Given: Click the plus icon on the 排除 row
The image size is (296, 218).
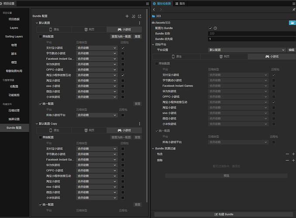Looking at the screenshot, I should click(293, 160).
